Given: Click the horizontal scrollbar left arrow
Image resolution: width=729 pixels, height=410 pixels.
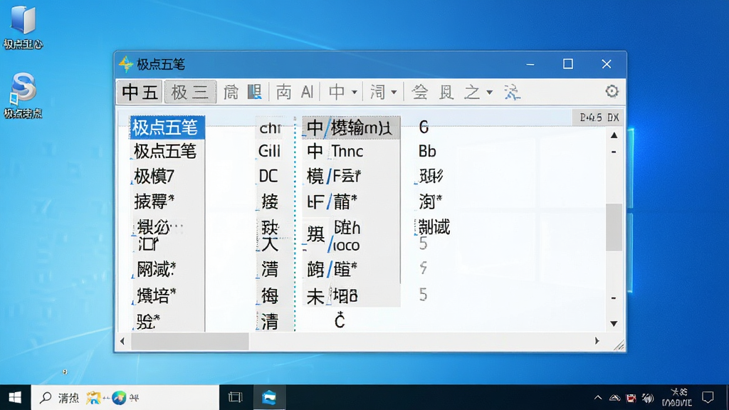Looking at the screenshot, I should click(122, 341).
